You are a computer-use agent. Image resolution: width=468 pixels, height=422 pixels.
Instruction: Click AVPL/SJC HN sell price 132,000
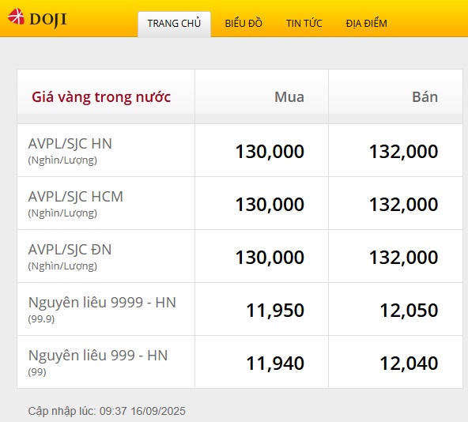(403, 151)
